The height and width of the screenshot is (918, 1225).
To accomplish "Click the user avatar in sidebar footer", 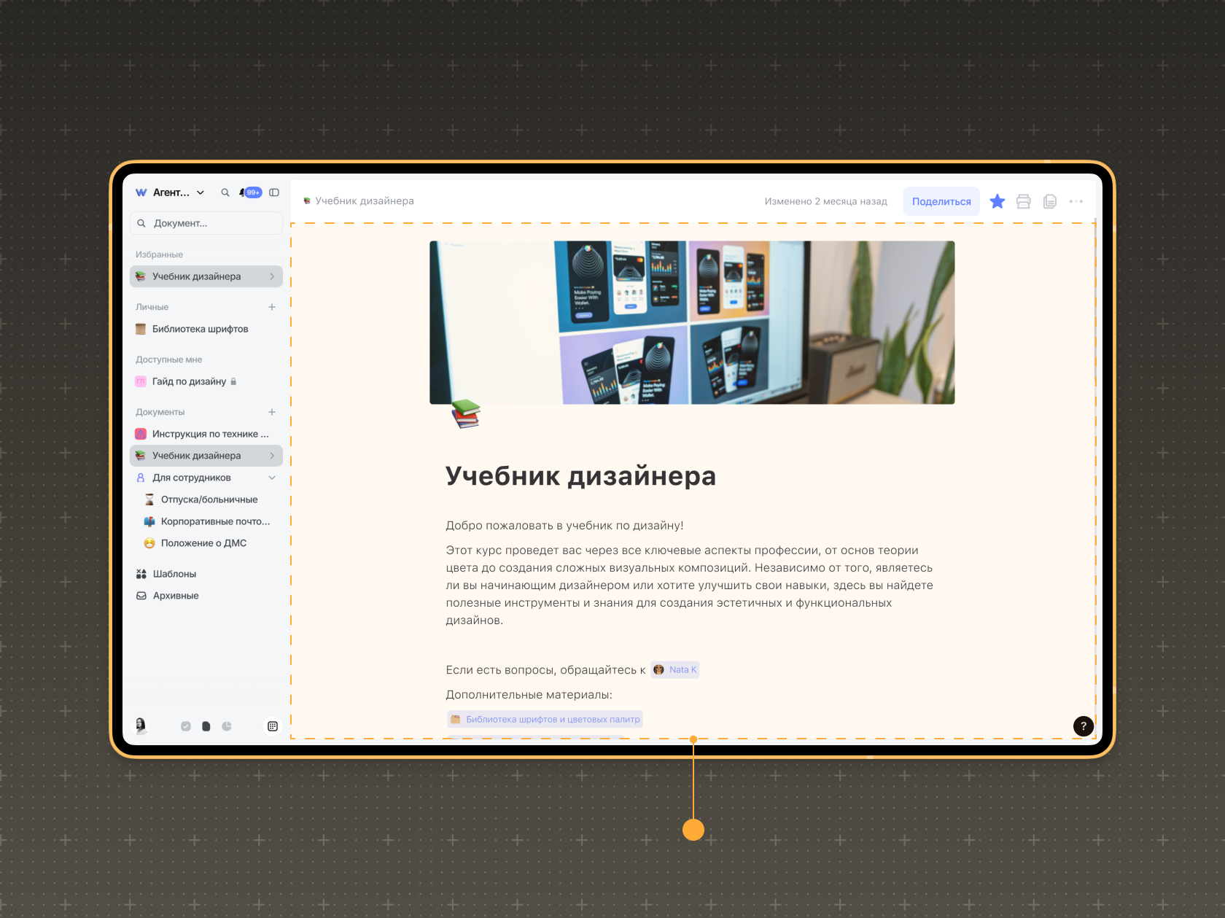I will pyautogui.click(x=141, y=725).
